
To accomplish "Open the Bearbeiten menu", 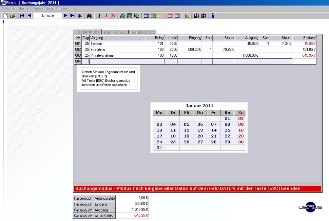I will pos(21,8).
